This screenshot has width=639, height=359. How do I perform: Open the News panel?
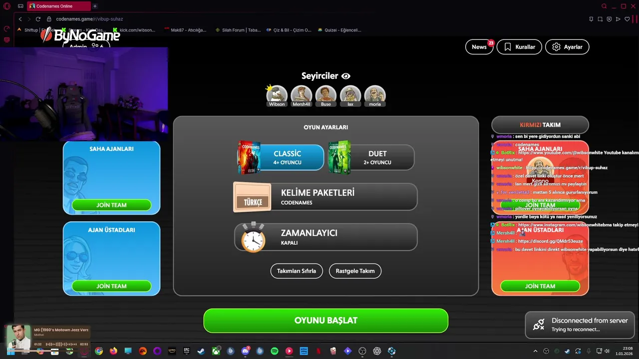click(x=479, y=47)
